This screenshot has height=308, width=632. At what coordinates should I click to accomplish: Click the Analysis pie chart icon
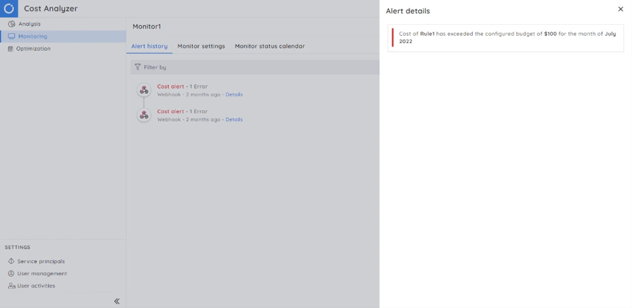[11, 24]
